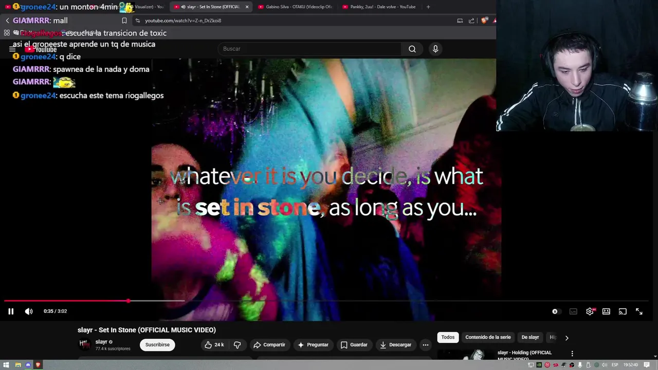Open picture-in-picture icon in address bar
Viewport: 658px width, 370px height.
[x=460, y=21]
